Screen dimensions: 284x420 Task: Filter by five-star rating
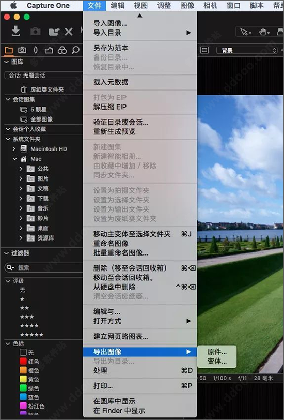31,335
